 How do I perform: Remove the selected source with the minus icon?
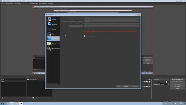(x=31, y=98)
